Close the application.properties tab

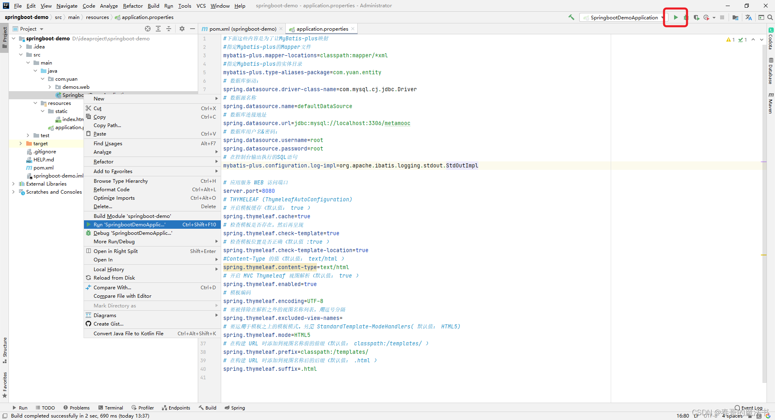(353, 29)
